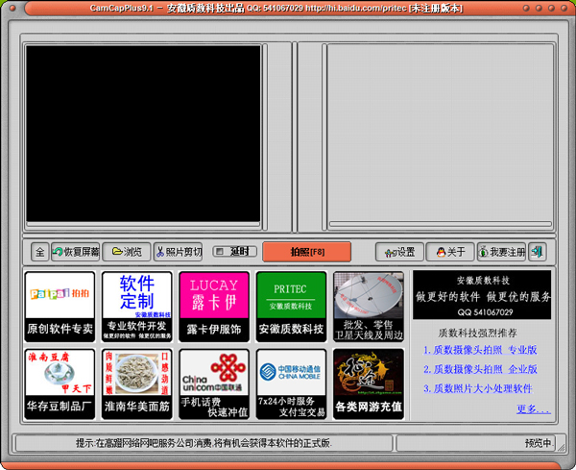Screen dimensions: 576x470
Task: Open the China Unicom 手机话费 tile
Action: (213, 383)
